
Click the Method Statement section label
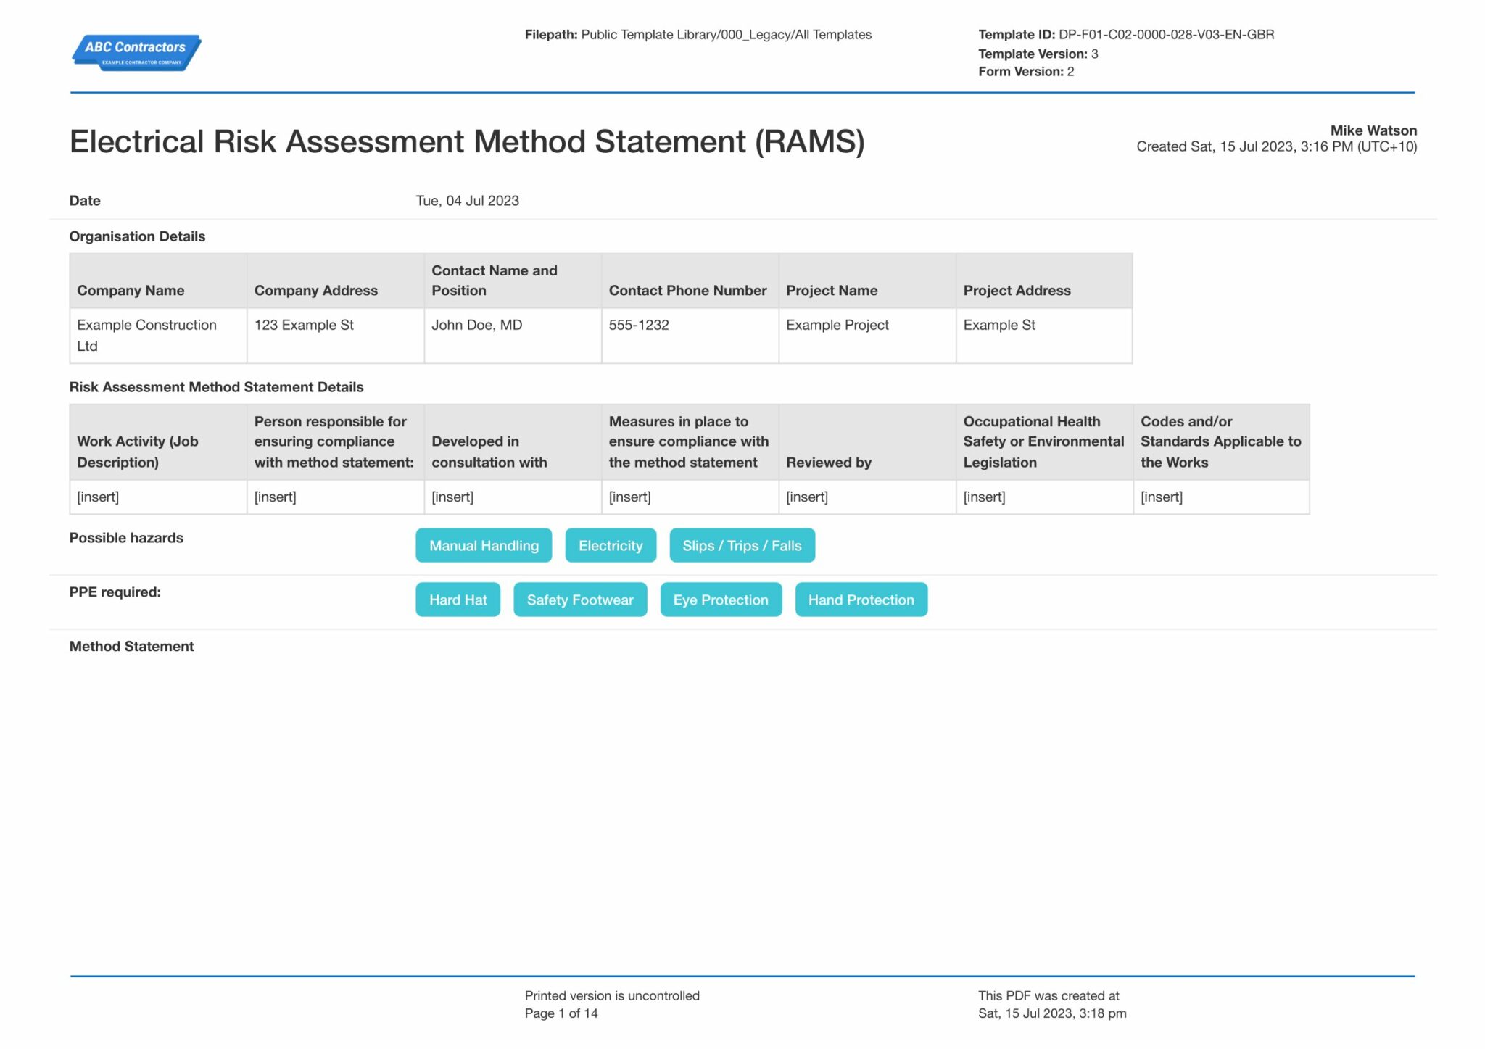pyautogui.click(x=131, y=646)
